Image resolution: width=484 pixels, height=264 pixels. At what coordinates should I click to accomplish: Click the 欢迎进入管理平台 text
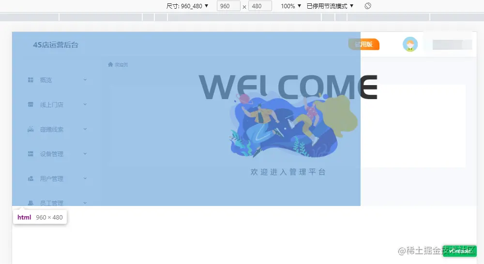point(288,172)
